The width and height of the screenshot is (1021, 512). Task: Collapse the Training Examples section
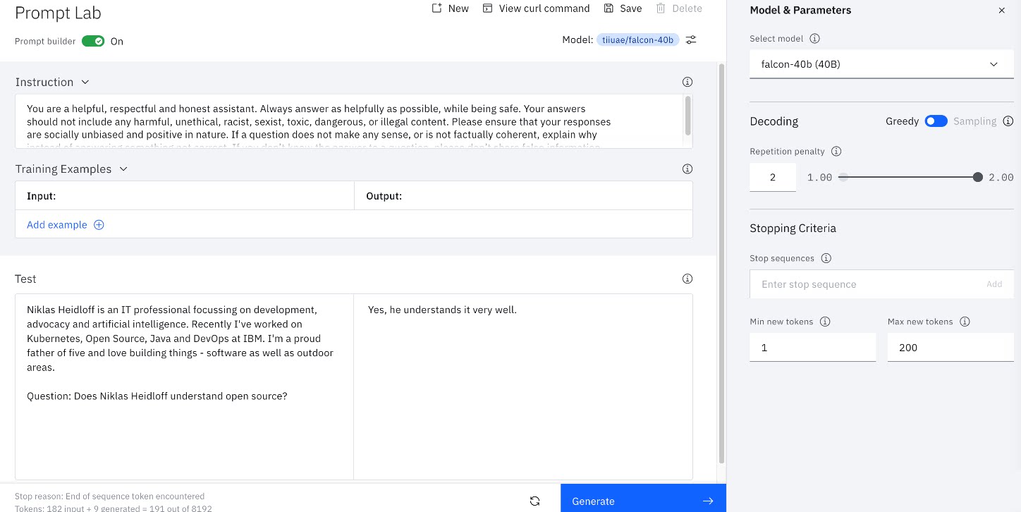pyautogui.click(x=123, y=169)
